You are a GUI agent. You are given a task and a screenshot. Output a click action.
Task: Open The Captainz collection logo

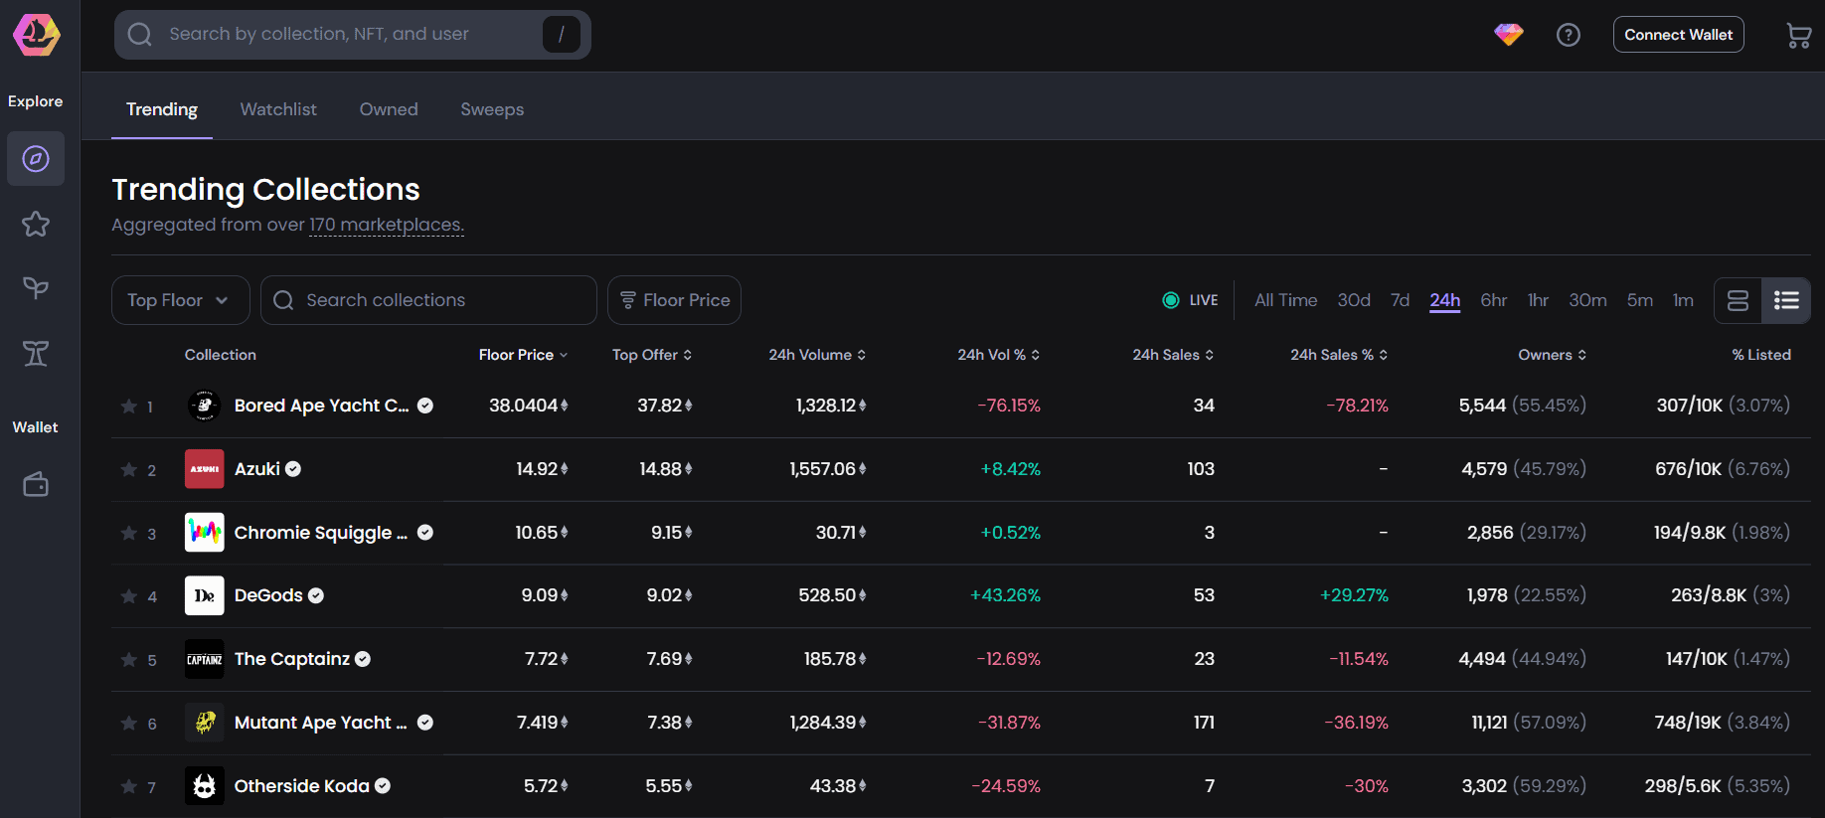(205, 659)
